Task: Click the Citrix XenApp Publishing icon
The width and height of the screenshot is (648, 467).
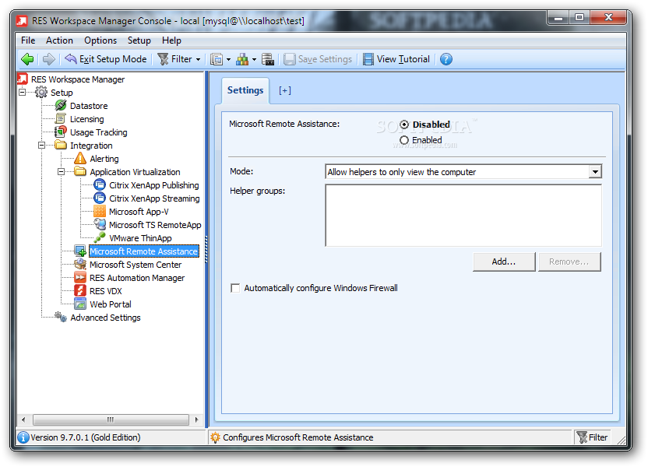Action: pos(100,185)
